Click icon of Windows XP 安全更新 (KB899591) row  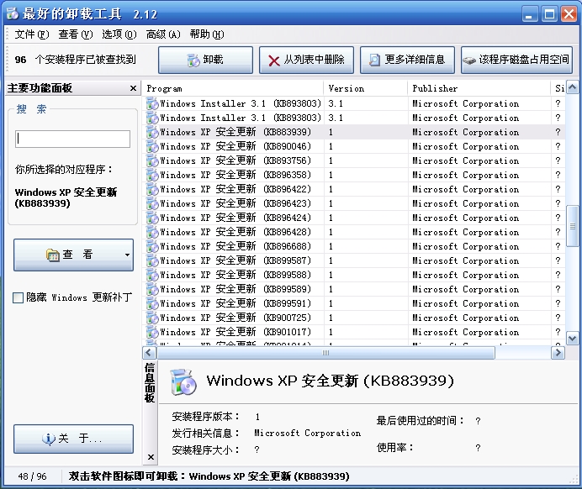point(152,303)
